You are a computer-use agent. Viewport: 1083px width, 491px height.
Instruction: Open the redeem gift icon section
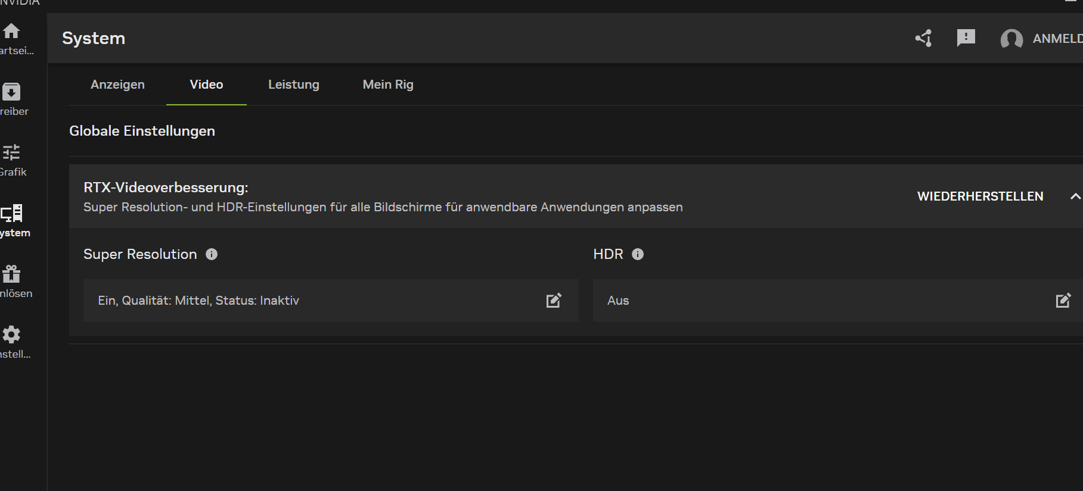[x=11, y=274]
